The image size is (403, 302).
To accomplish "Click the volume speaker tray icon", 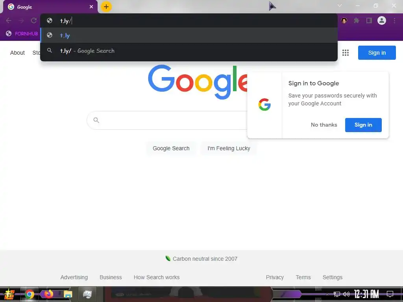I will [346, 294].
